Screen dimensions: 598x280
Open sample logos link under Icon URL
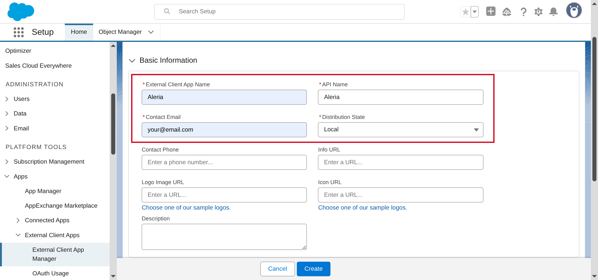(x=363, y=208)
